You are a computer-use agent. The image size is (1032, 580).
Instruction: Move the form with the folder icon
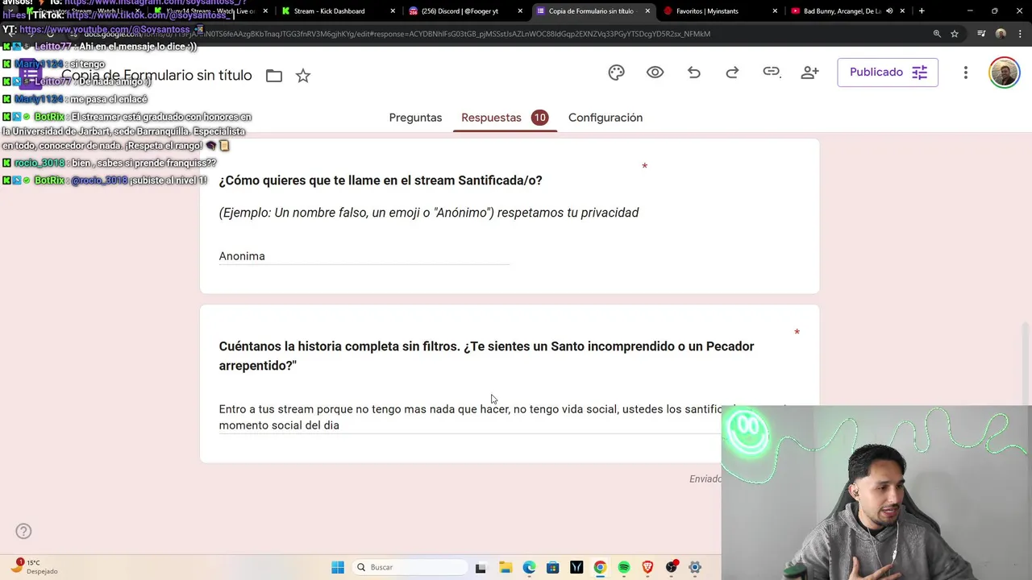point(274,76)
